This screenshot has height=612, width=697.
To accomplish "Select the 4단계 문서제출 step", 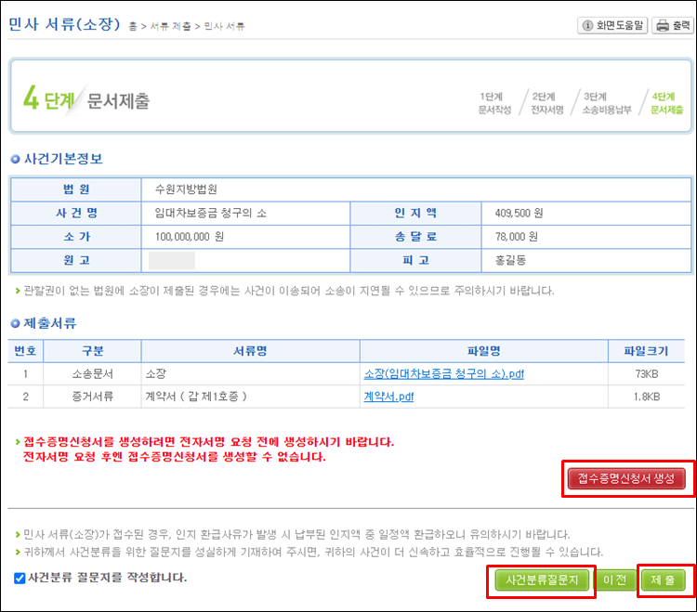I will click(666, 103).
